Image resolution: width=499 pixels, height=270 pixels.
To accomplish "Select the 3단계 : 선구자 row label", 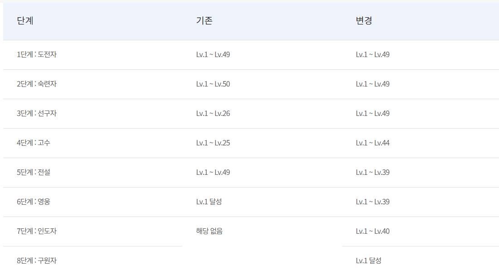I will click(x=37, y=114).
